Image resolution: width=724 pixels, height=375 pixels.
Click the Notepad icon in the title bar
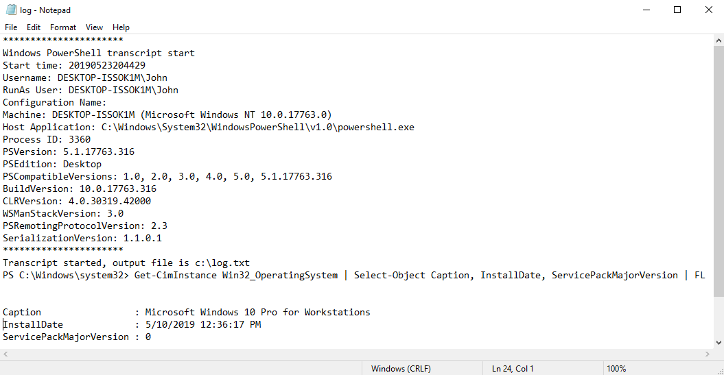(11, 10)
